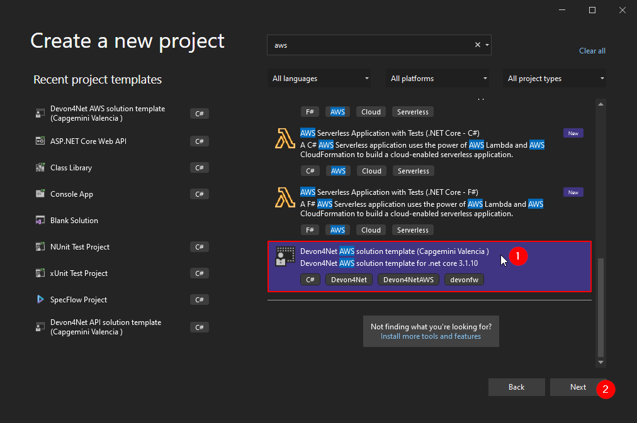Click the Serverless tag under F# template
Viewport: 637px width, 423px height.
(412, 229)
